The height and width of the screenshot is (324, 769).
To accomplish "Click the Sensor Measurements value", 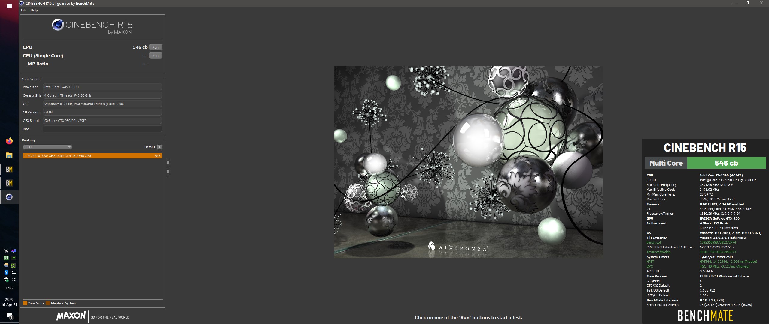I will pos(726,305).
